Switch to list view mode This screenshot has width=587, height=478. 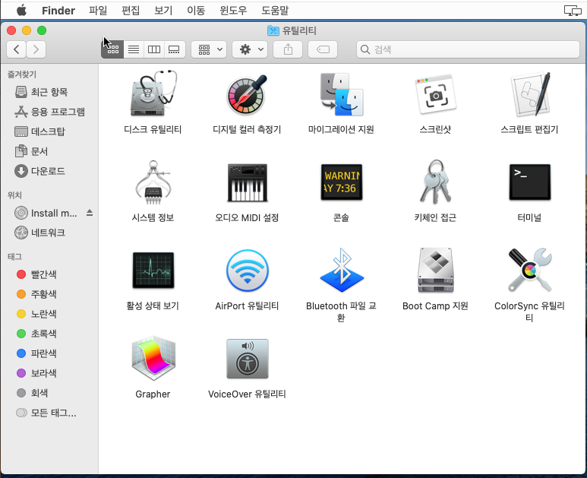(133, 49)
